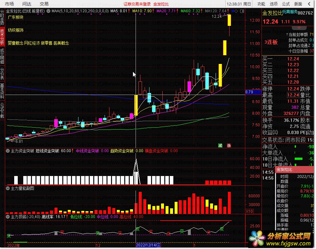Viewport: 316px width, 249px height.
Task: Select the 买一 bid row
Action: point(288,59)
